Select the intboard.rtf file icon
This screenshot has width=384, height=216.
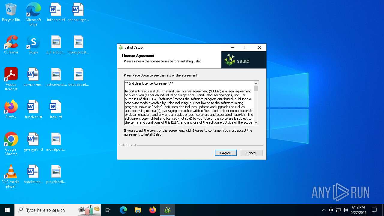(x=56, y=13)
